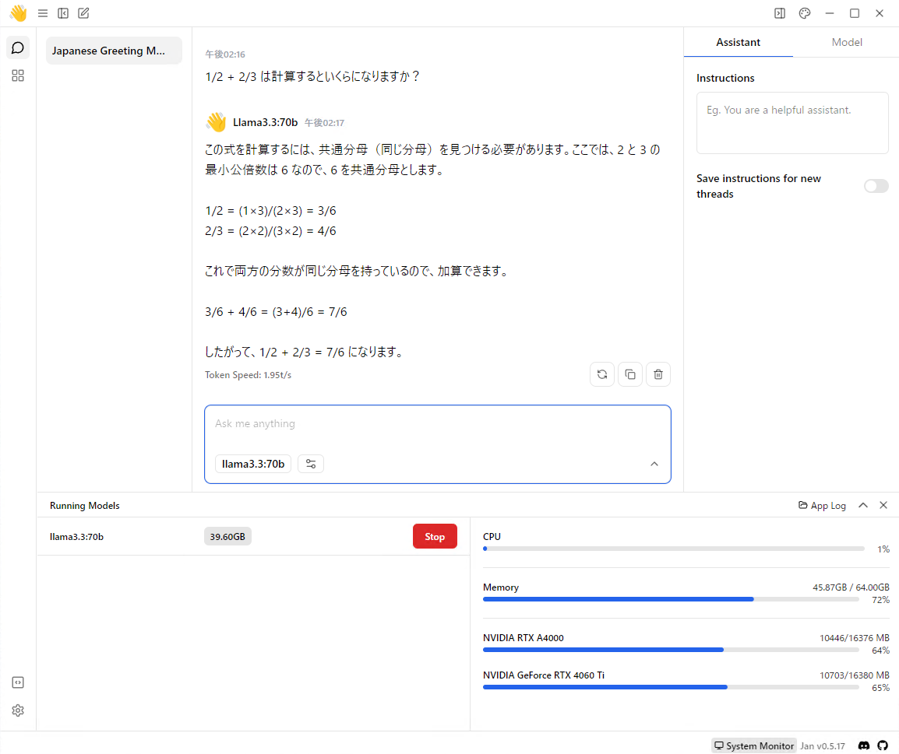Click the Llama3.3:70b sender name
Viewport: 899px width, 754px height.
point(266,122)
